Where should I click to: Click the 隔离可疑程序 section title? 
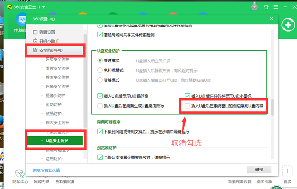point(109,122)
